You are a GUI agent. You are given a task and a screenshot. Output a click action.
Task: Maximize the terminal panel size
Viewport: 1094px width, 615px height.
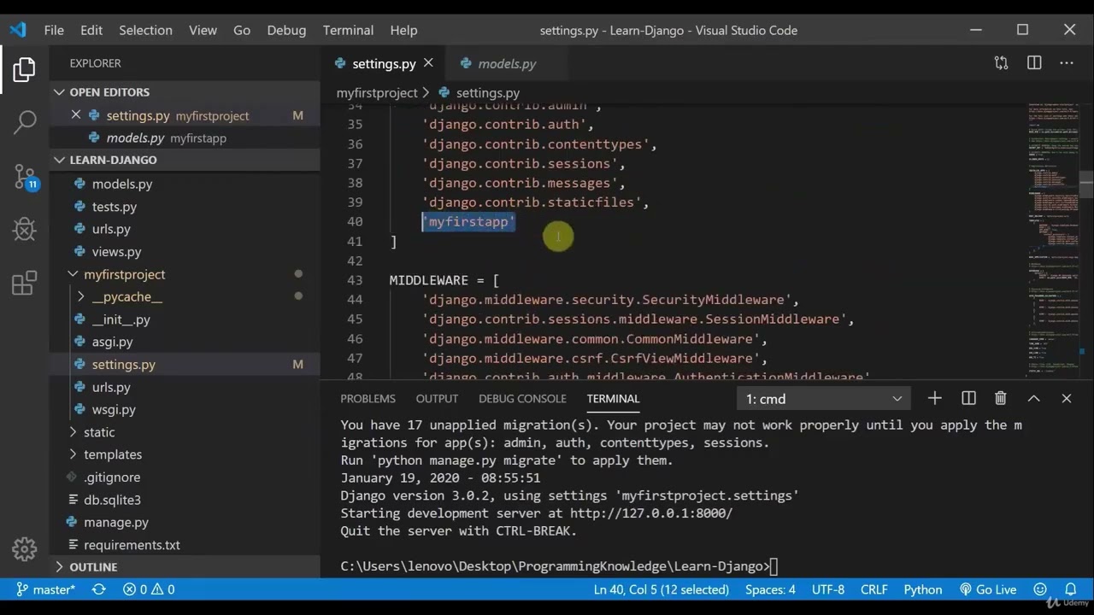[x=1033, y=398]
